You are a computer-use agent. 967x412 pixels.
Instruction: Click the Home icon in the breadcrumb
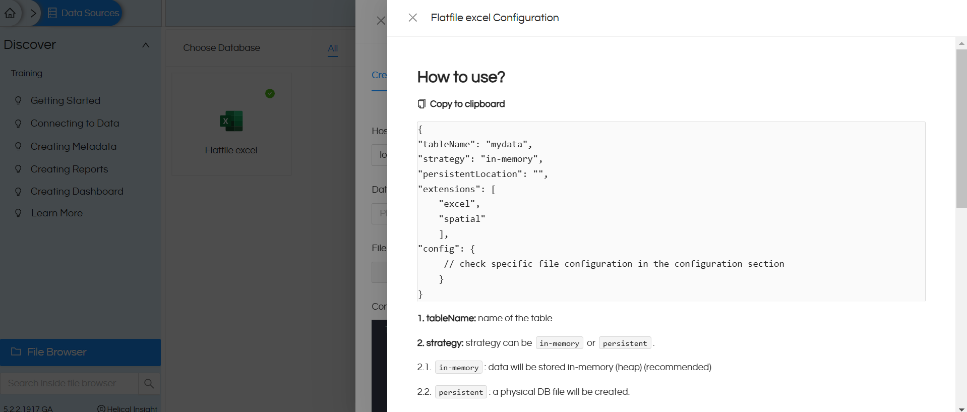click(10, 13)
